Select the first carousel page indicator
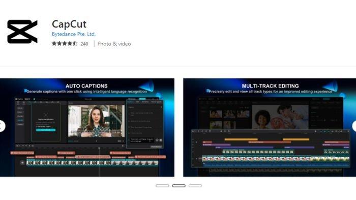The image size is (356, 200). tap(162, 186)
